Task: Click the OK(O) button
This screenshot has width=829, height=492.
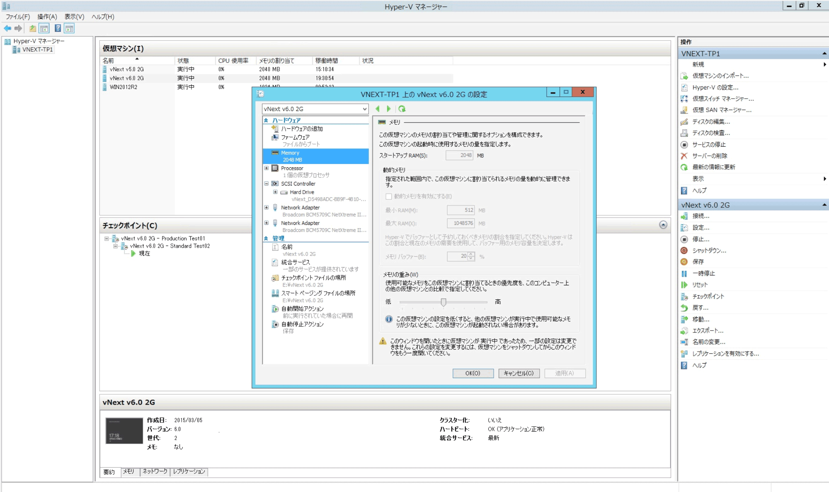Action: tap(473, 373)
